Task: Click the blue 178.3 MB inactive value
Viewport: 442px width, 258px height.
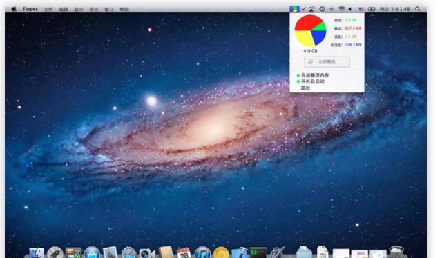Action: tap(353, 45)
